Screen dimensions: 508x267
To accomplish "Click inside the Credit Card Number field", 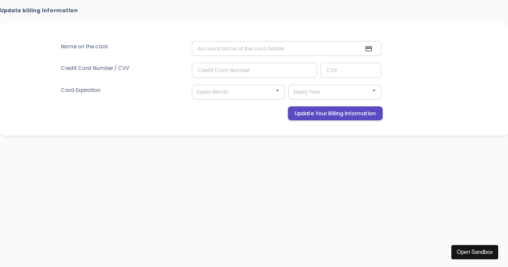I will pyautogui.click(x=254, y=70).
